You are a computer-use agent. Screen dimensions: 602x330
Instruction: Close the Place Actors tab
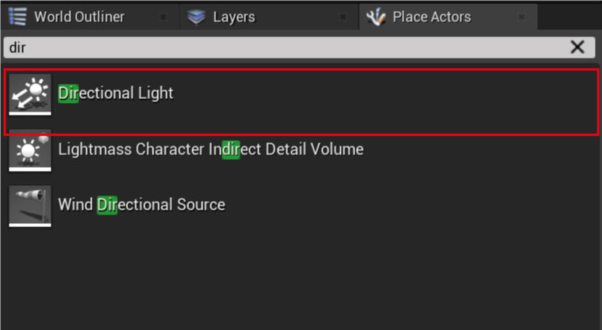[521, 17]
